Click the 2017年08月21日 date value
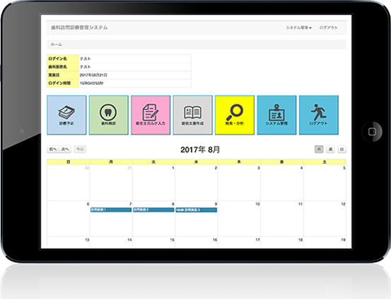This screenshot has width=391, height=299. click(x=93, y=75)
